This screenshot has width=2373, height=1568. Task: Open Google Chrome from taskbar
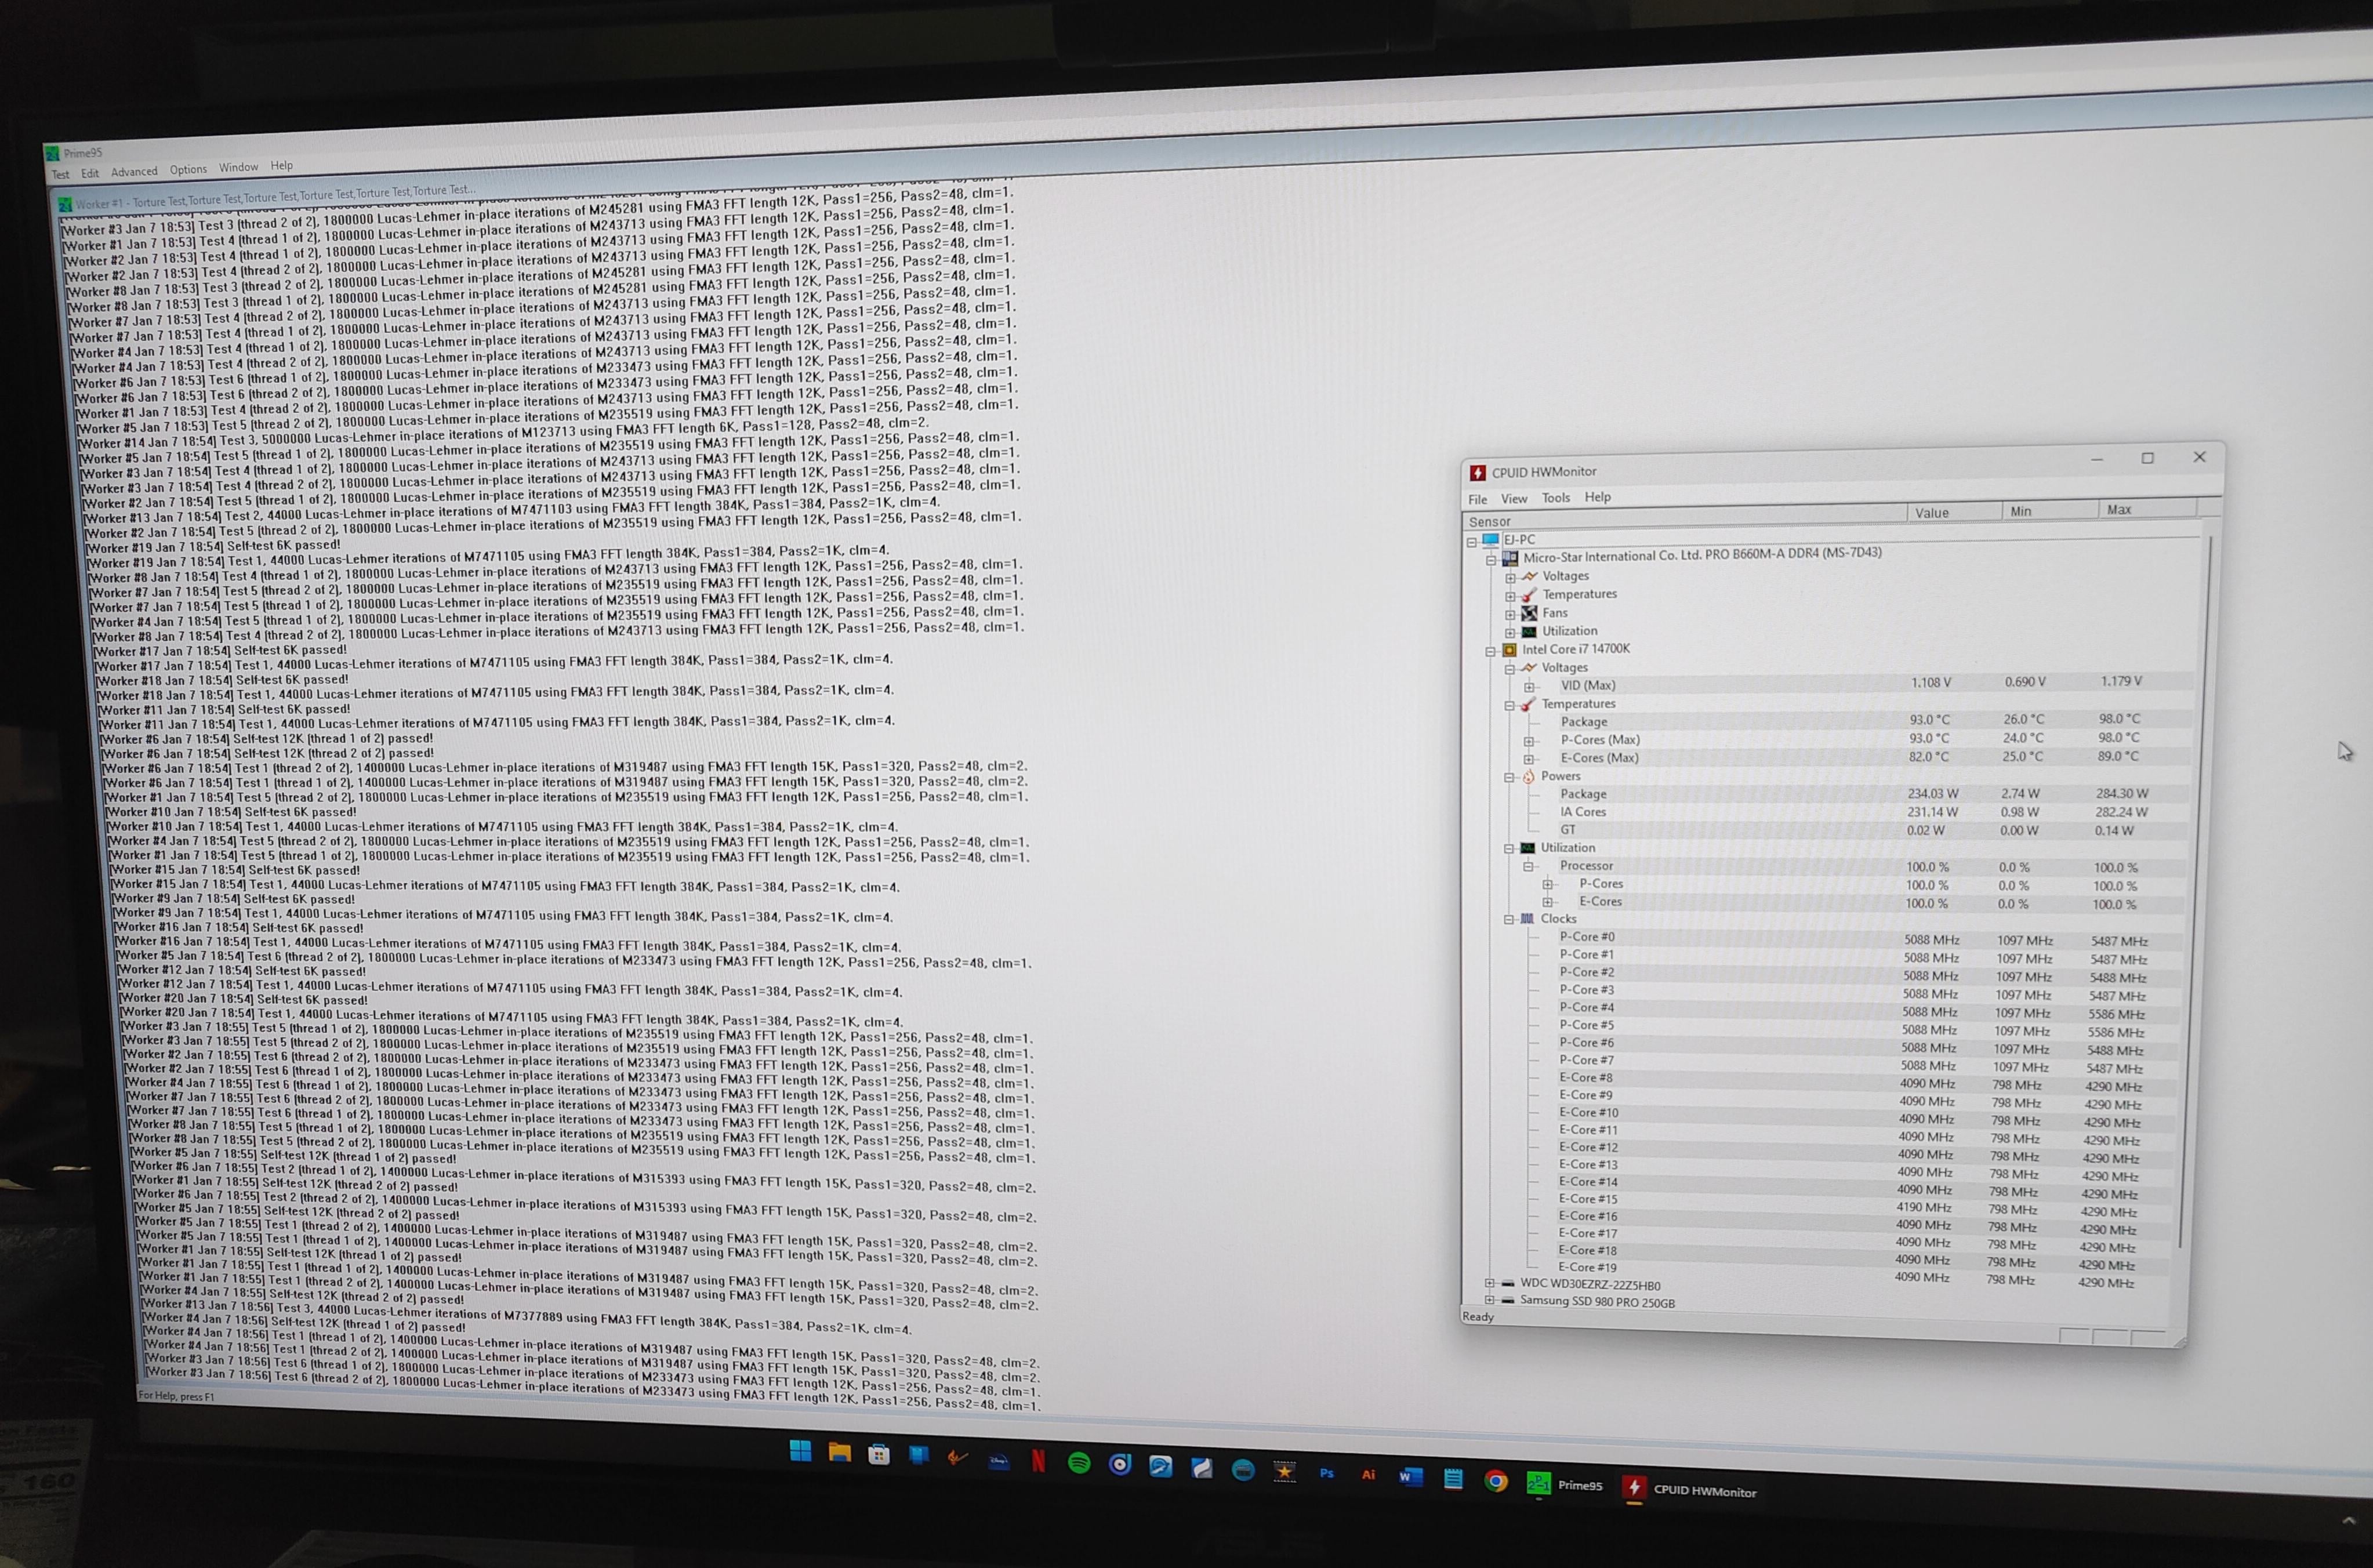[x=1496, y=1481]
